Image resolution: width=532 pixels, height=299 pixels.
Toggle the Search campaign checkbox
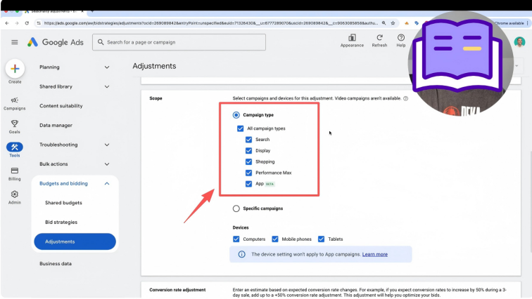pyautogui.click(x=248, y=140)
